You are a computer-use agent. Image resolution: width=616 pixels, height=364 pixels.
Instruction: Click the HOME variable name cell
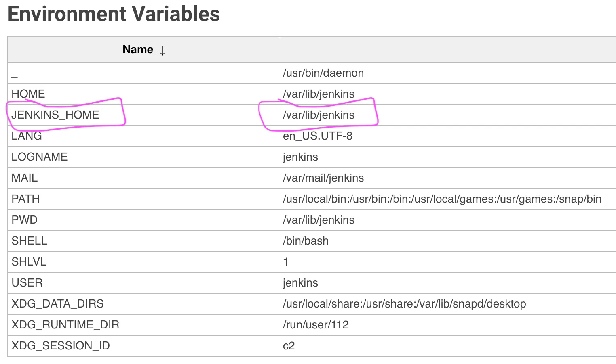(x=28, y=94)
